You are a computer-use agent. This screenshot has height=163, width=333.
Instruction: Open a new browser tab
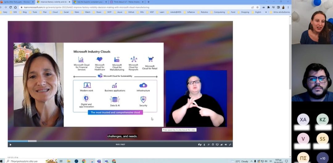pyautogui.click(x=148, y=2)
